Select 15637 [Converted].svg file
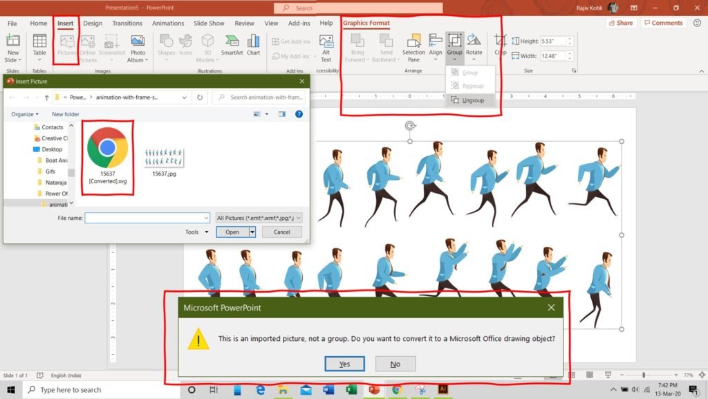The width and height of the screenshot is (708, 399). pos(107,156)
